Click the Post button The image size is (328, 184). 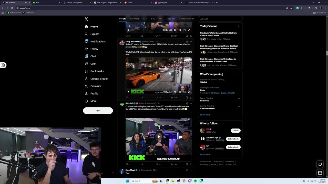click(x=98, y=111)
